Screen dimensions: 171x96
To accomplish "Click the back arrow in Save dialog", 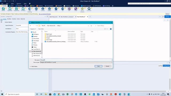I will [x=30, y=26].
